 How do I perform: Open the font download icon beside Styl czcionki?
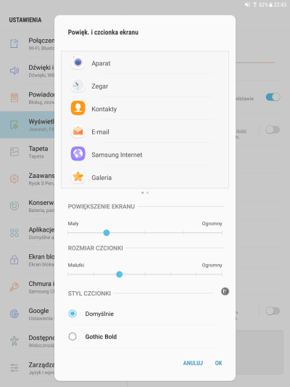[x=225, y=291]
